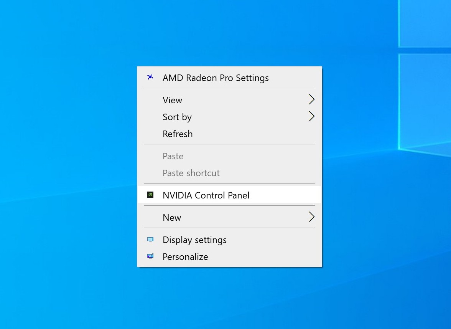
Task: Open NVIDIA Control Panel
Action: [x=229, y=195]
